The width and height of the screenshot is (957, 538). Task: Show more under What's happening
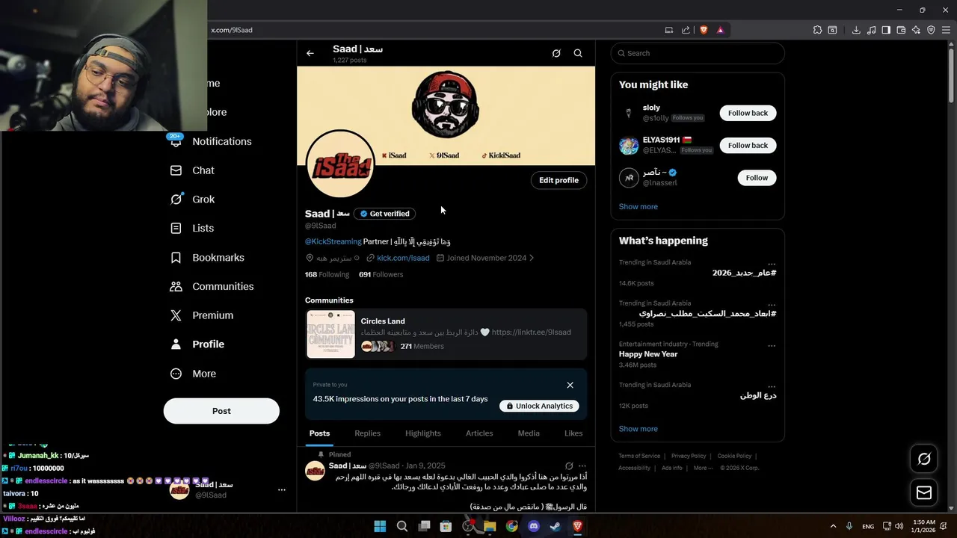[x=638, y=429]
